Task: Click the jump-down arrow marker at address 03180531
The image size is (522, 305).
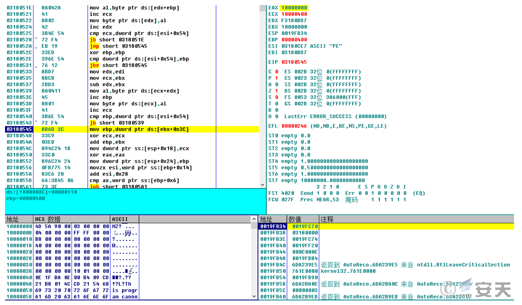Action: (36, 66)
